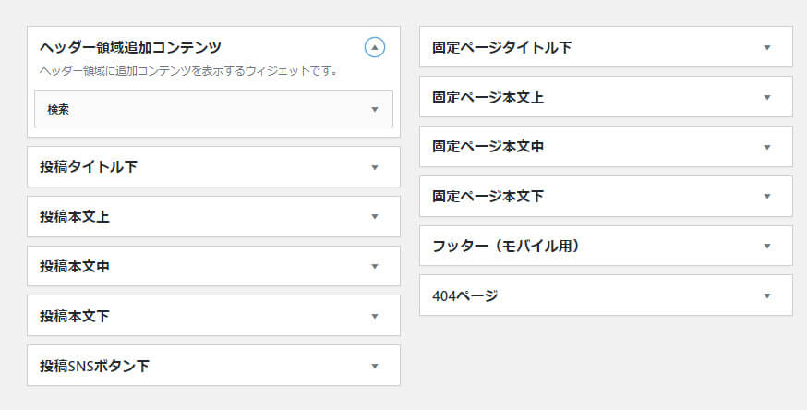
Task: Click the 404ページ heading text
Action: point(465,295)
